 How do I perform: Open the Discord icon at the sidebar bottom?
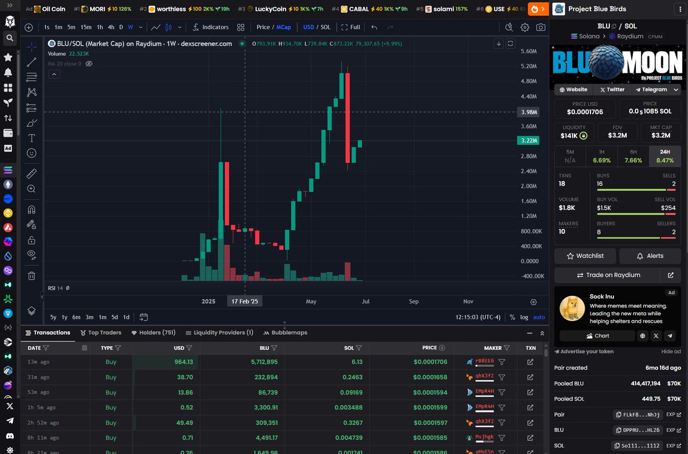[x=9, y=436]
